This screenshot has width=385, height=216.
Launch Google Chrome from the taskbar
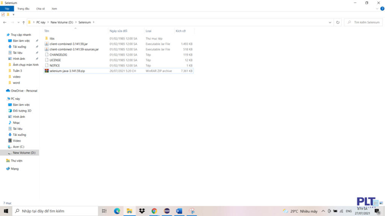[x=154, y=211]
